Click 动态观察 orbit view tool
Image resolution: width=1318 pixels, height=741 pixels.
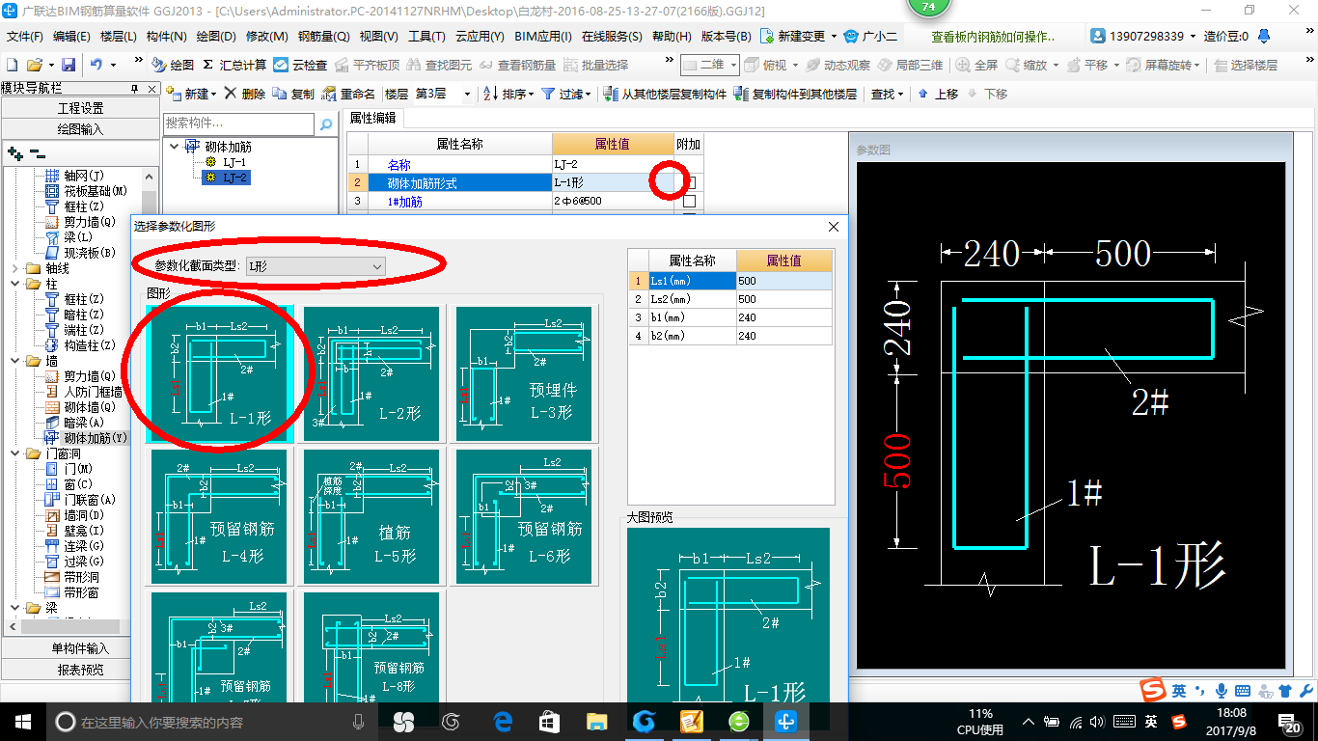tap(838, 65)
